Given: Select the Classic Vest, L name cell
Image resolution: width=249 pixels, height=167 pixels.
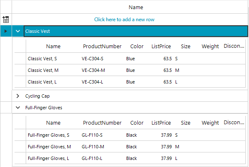Looking at the screenshot, I should 42,82.
